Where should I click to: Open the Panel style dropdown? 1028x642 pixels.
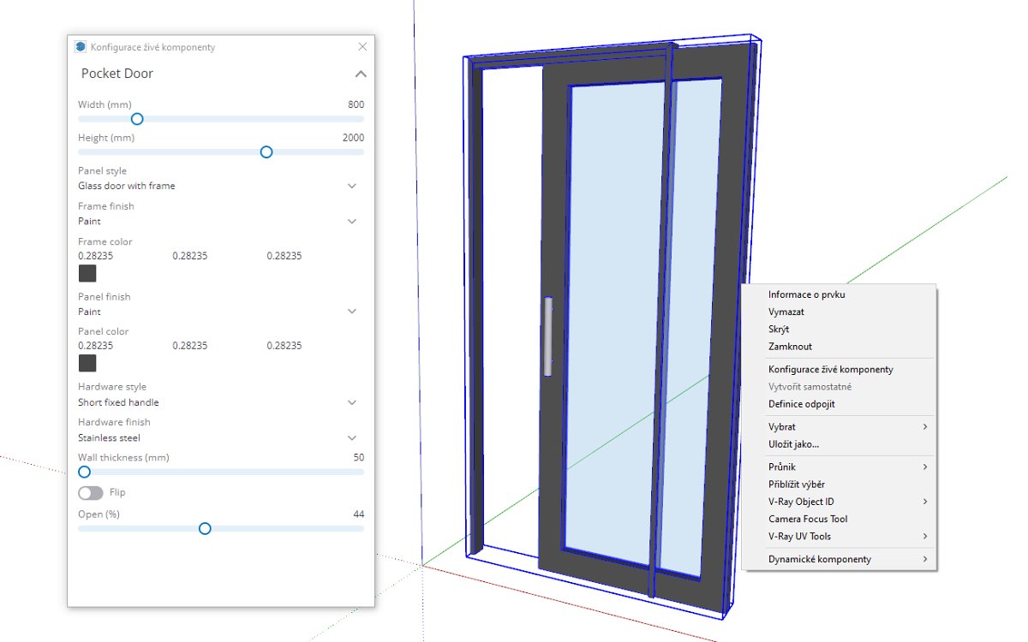pyautogui.click(x=351, y=186)
